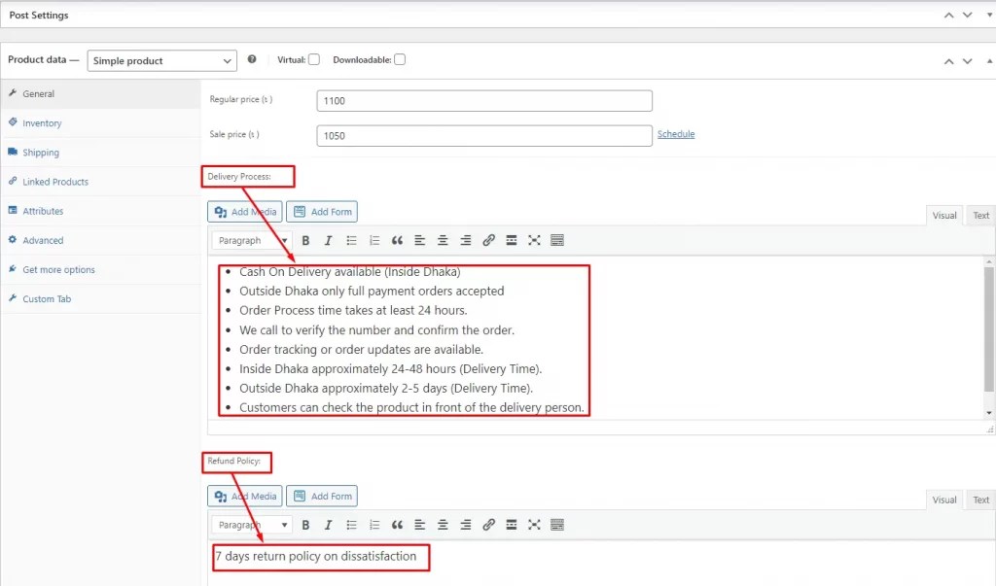Click the numbered list icon
The height and width of the screenshot is (586, 996).
coord(374,240)
